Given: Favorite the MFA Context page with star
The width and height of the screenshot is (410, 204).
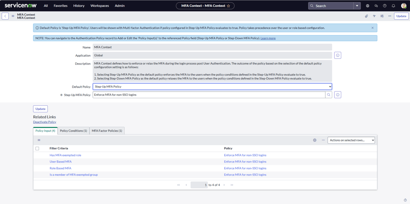Looking at the screenshot, I should [x=228, y=6].
